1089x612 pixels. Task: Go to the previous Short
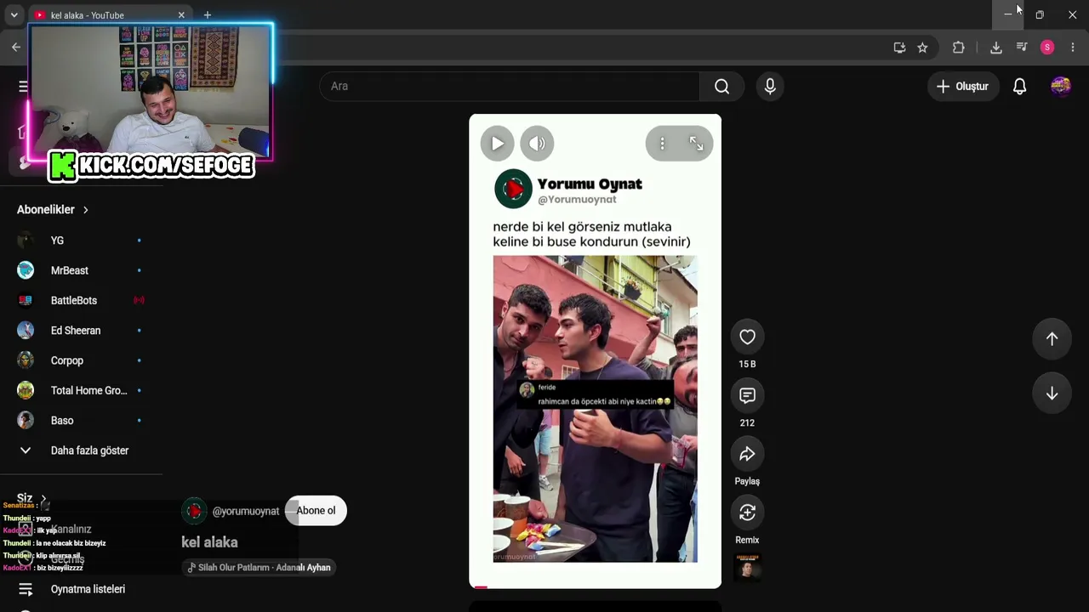click(1052, 338)
